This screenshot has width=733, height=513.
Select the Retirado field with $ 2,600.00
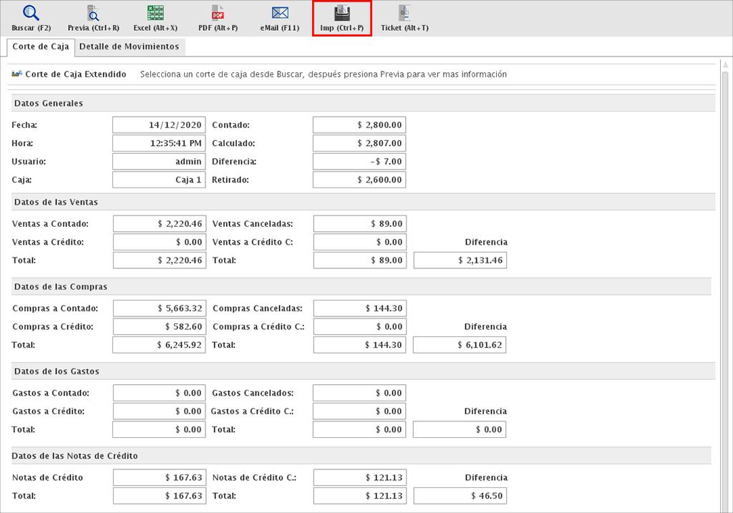point(359,180)
